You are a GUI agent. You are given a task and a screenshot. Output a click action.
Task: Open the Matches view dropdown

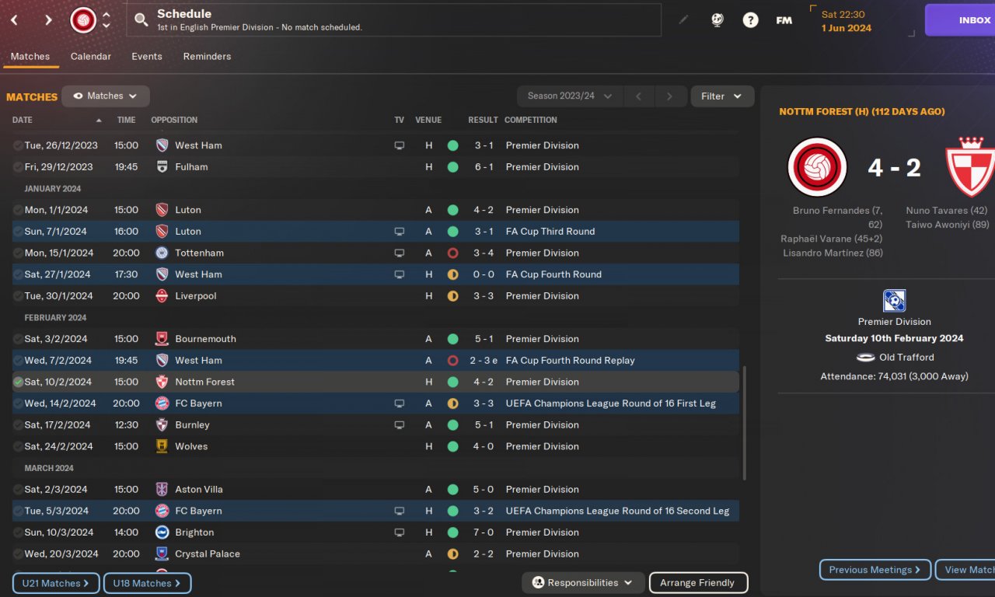click(106, 96)
